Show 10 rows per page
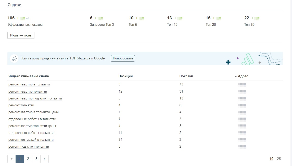 pyautogui.click(x=271, y=159)
